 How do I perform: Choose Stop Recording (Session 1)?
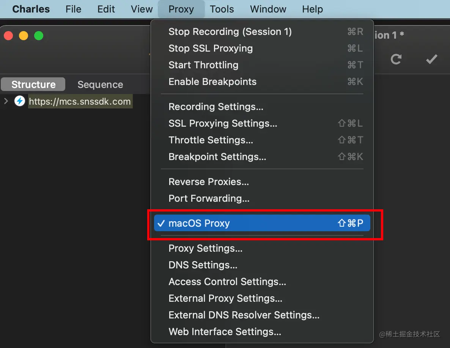point(262,31)
